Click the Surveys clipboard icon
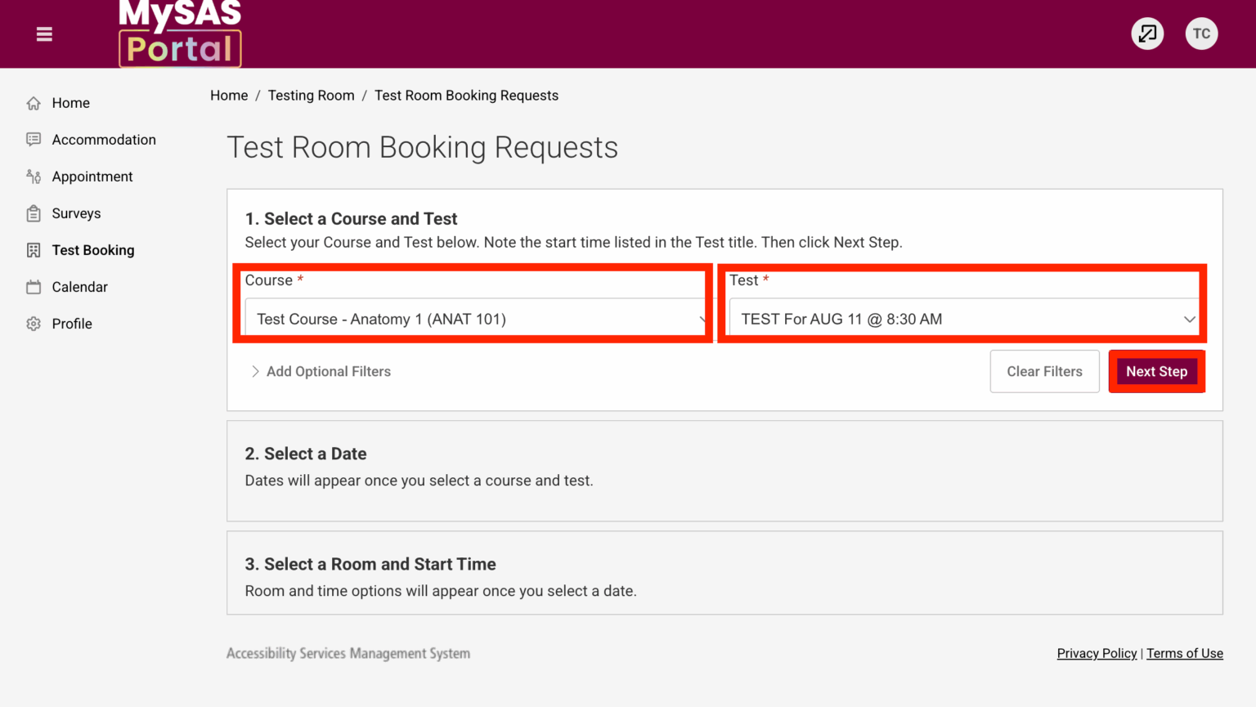This screenshot has width=1256, height=707. (x=33, y=213)
